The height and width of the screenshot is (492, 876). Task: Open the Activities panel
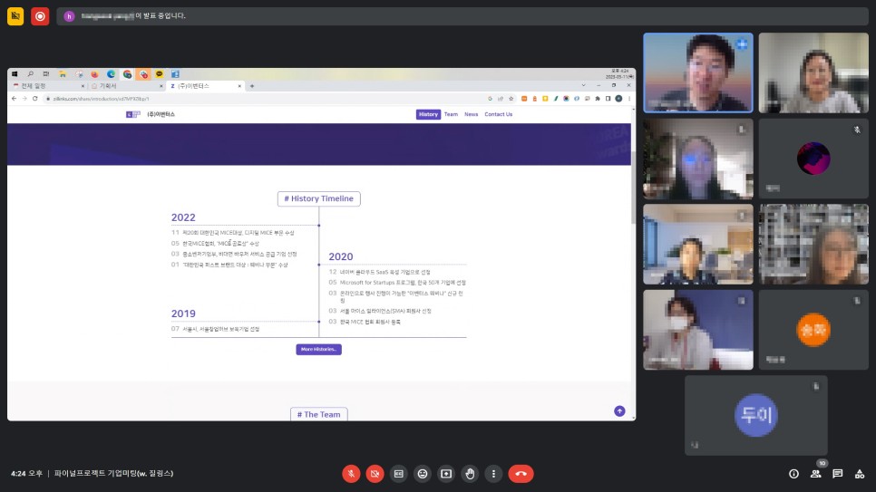[859, 473]
